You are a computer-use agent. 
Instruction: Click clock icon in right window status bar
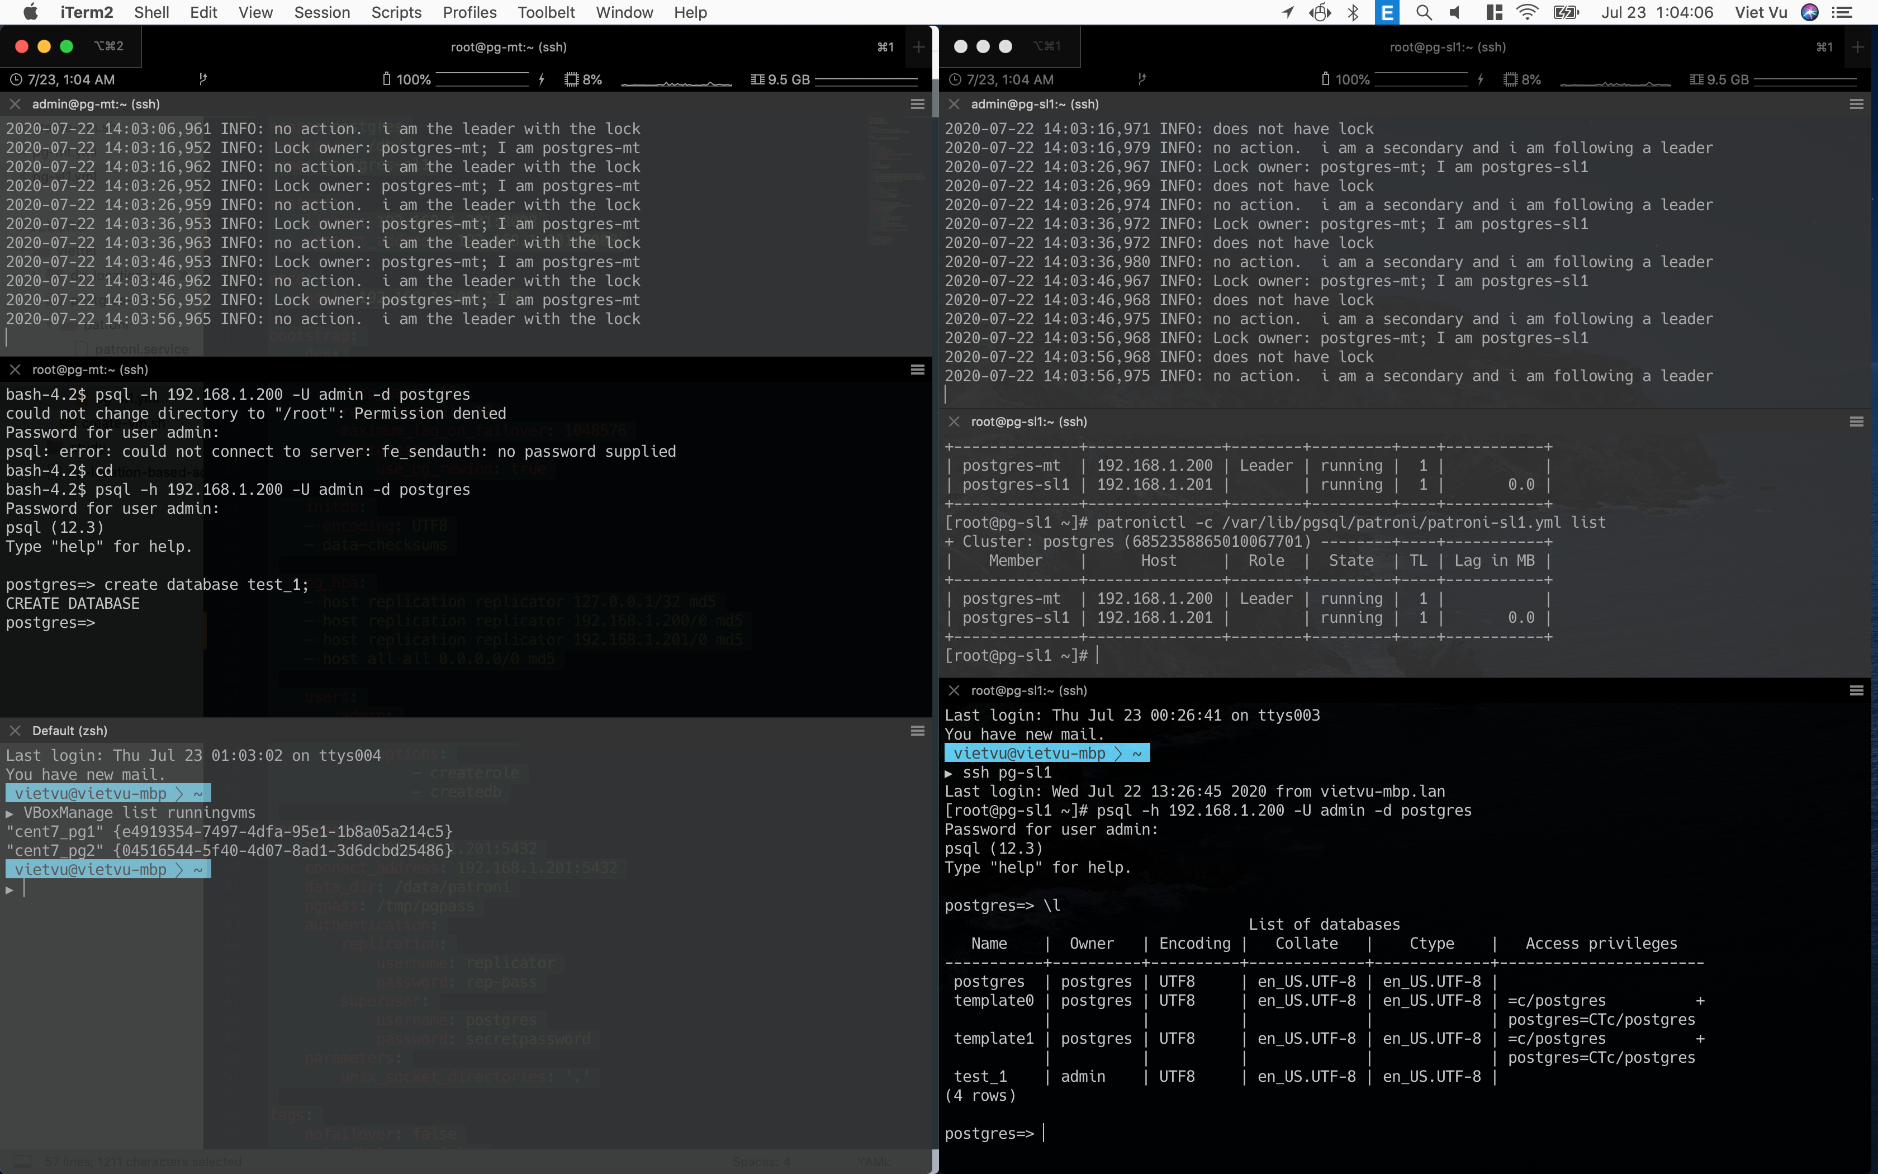[955, 79]
